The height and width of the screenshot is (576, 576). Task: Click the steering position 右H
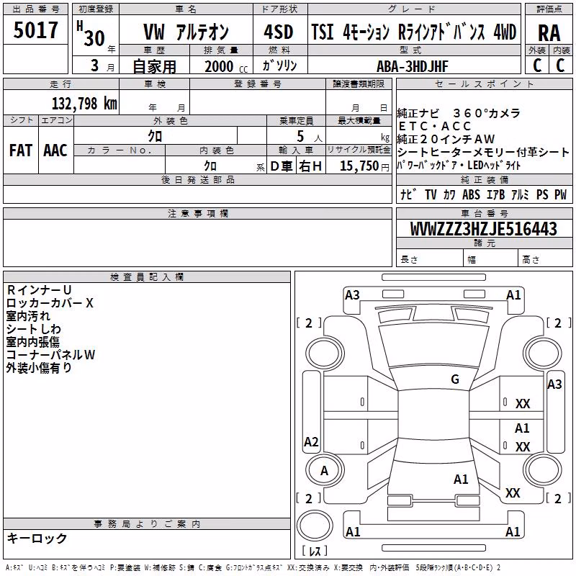click(310, 166)
